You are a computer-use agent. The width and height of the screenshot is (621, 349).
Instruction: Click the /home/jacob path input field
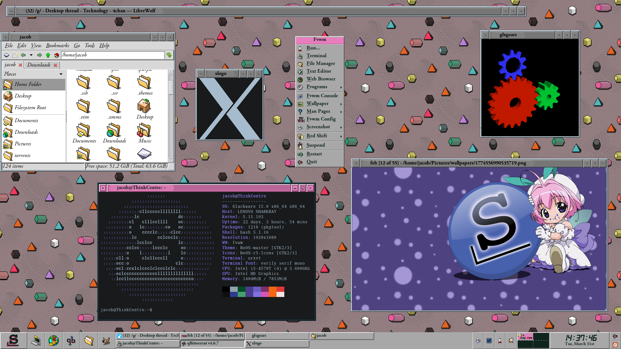click(x=113, y=55)
